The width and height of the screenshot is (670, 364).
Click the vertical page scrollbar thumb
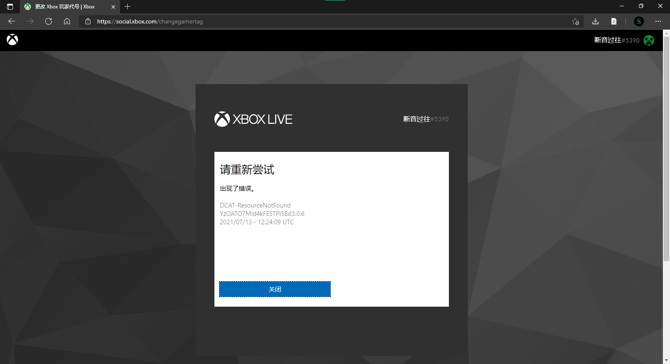[666, 149]
